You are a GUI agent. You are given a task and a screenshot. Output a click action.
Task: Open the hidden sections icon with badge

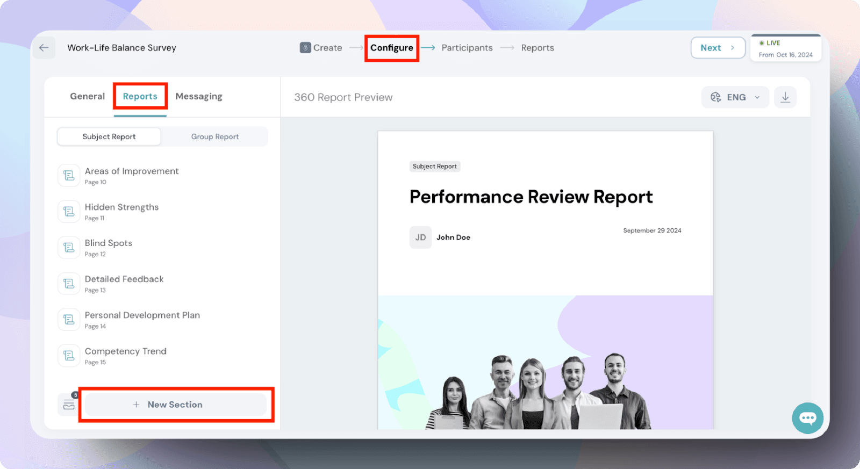(69, 405)
